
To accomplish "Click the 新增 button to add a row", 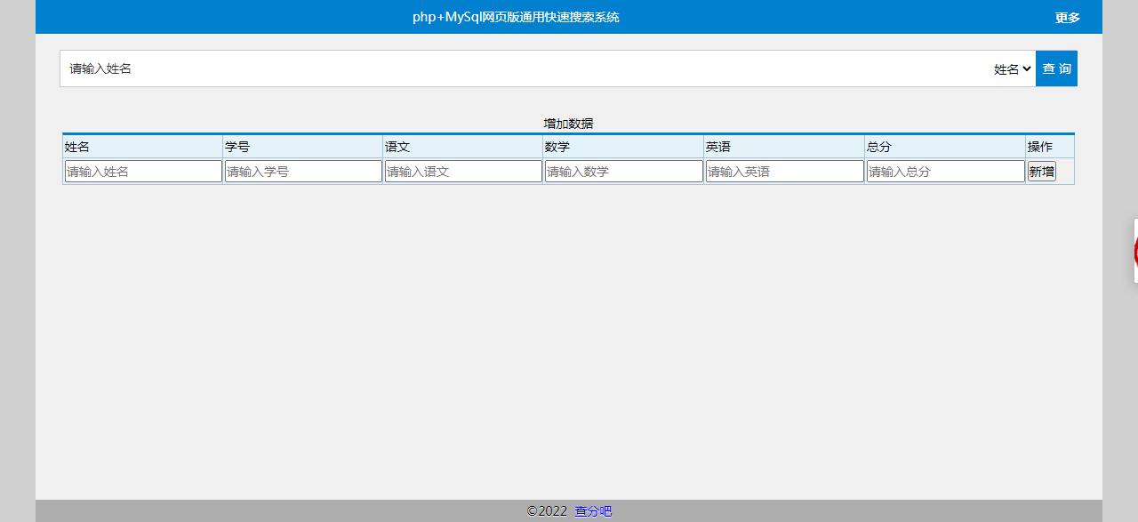I will click(x=1040, y=171).
